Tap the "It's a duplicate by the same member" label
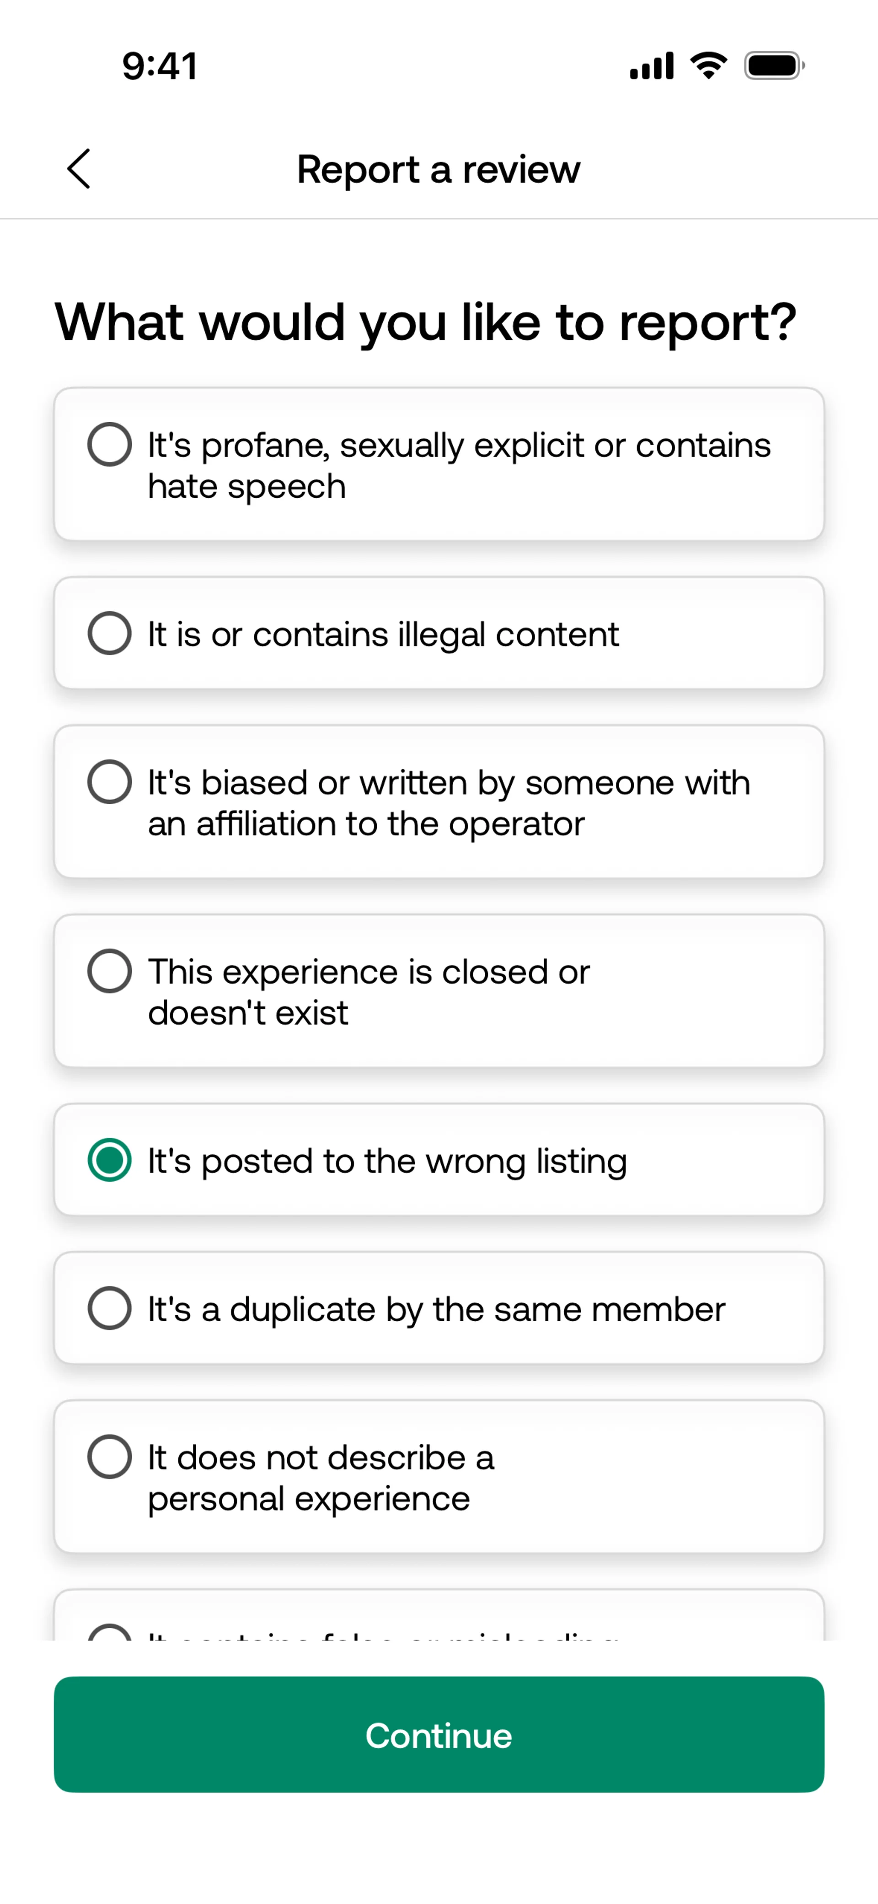The image size is (878, 1904). coord(436,1309)
